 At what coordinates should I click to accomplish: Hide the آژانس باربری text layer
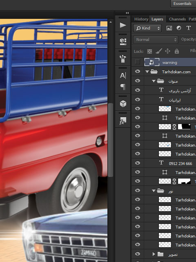(138, 90)
